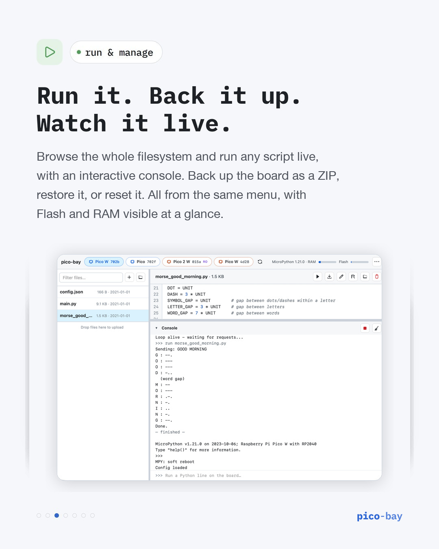Stop the running script in Console
439x549 pixels.
[x=365, y=328]
